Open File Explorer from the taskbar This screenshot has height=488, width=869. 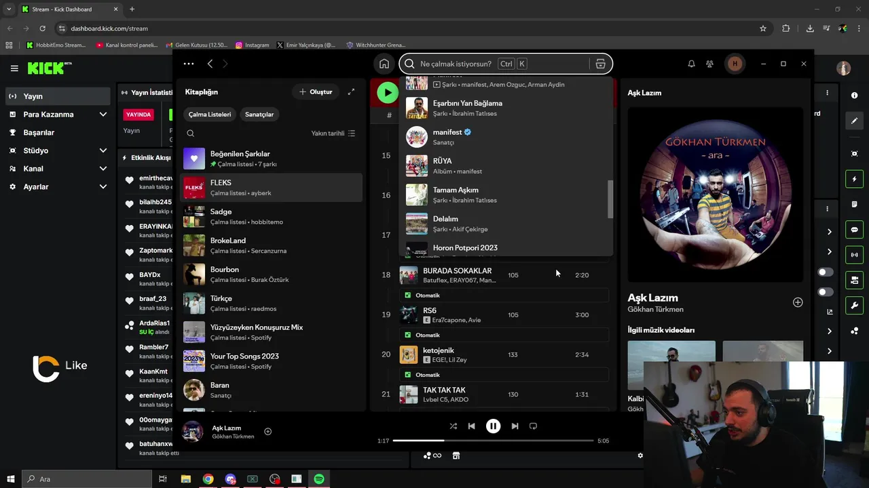tap(186, 479)
